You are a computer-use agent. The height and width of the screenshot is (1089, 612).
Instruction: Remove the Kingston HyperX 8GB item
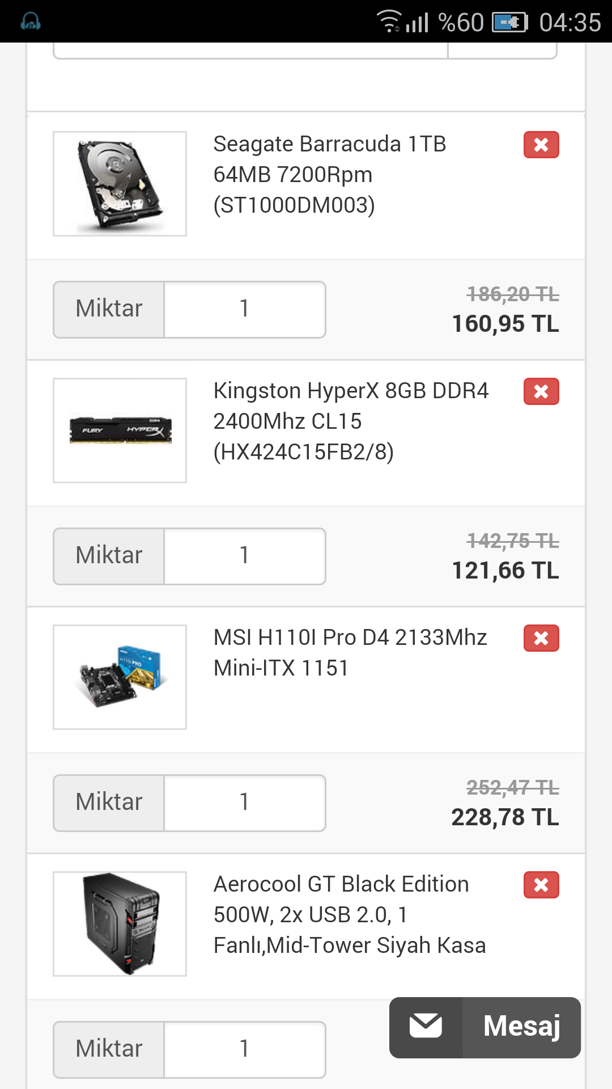pos(541,391)
